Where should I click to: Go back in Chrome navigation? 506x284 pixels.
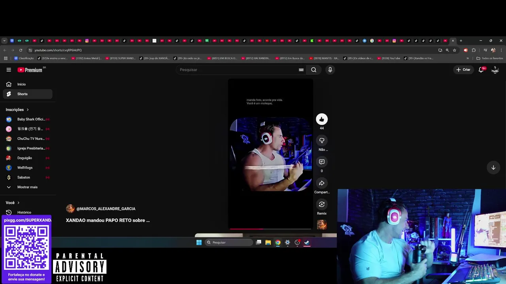5,50
